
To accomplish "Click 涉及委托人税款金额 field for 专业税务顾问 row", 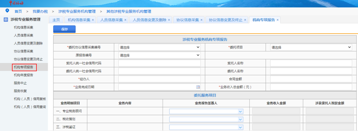I will click(329, 111).
